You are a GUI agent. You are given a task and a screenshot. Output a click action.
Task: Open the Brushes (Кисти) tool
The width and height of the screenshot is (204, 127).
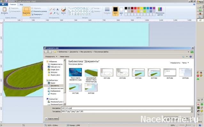coord(64,11)
